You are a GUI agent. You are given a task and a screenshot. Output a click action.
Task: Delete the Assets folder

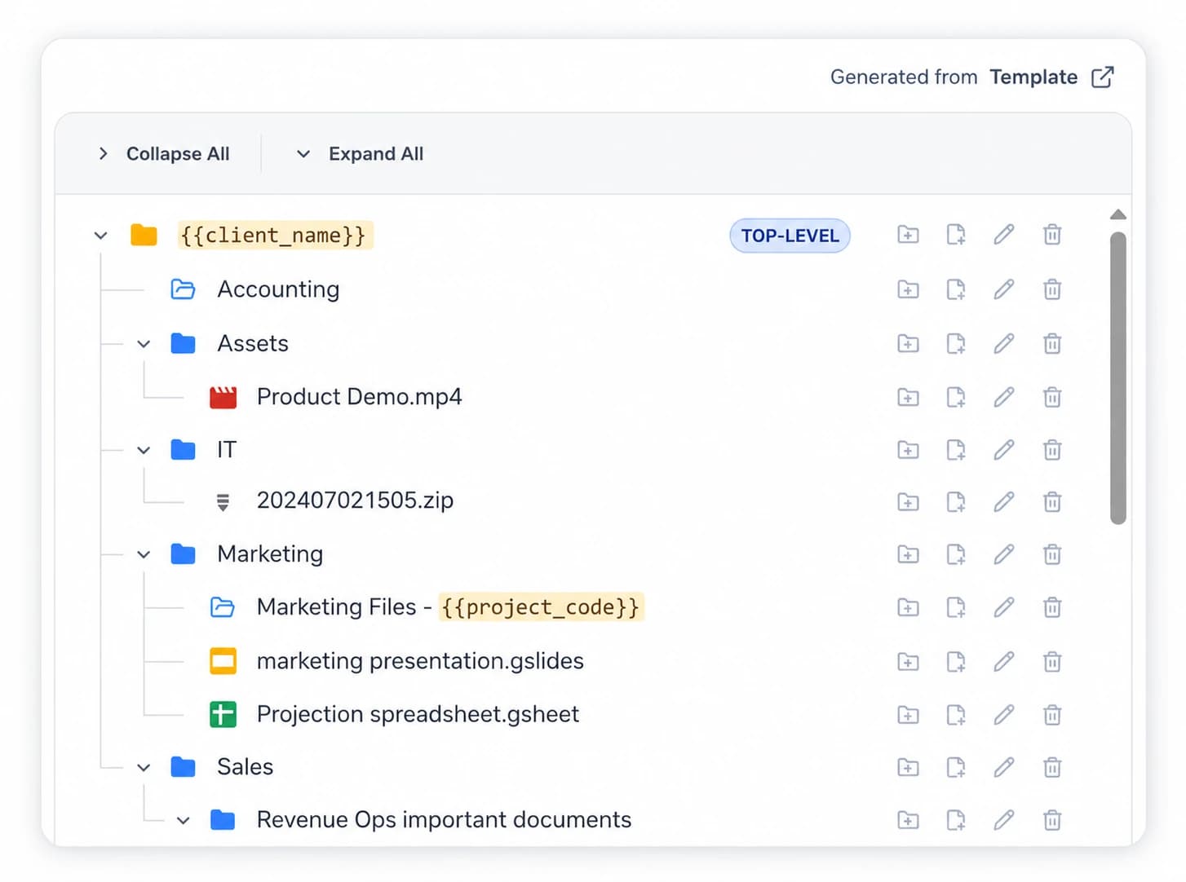1052,344
